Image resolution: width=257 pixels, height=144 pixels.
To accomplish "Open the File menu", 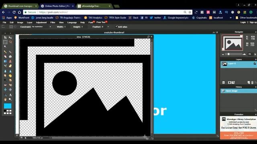I will [4, 22].
